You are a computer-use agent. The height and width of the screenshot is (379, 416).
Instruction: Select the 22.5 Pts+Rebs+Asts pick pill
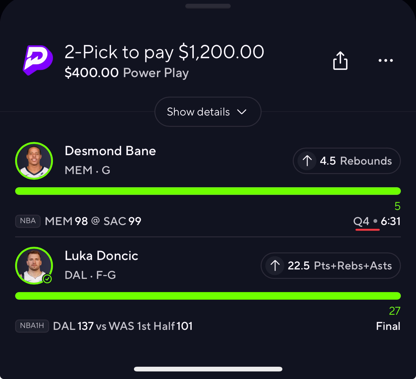point(331,266)
